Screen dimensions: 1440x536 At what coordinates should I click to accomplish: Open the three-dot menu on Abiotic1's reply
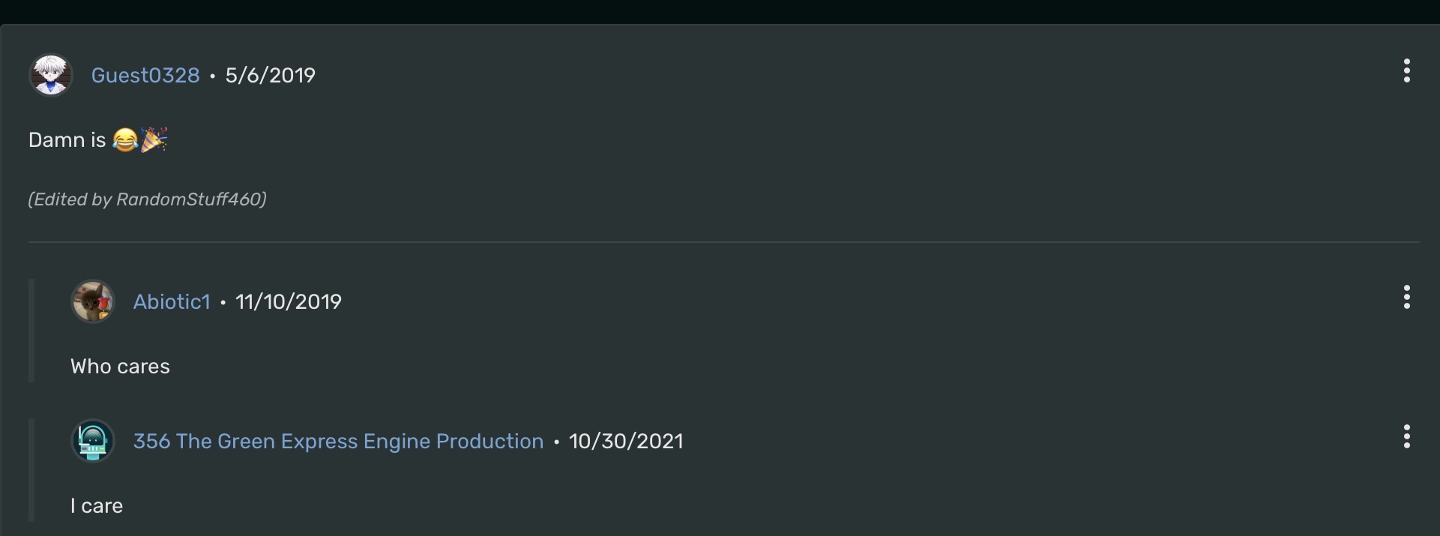pyautogui.click(x=1406, y=298)
